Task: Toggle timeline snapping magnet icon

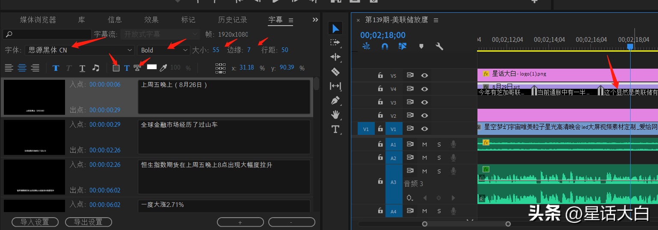Action: (385, 46)
